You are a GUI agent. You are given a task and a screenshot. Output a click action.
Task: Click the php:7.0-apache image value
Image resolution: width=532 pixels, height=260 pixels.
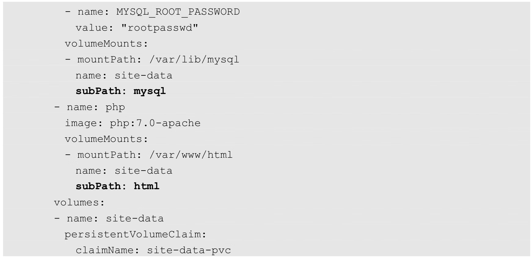pyautogui.click(x=155, y=123)
